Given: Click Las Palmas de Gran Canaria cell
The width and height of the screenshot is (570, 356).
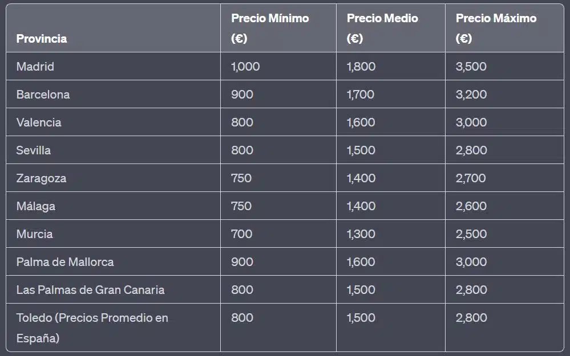Looking at the screenshot, I should pos(90,290).
